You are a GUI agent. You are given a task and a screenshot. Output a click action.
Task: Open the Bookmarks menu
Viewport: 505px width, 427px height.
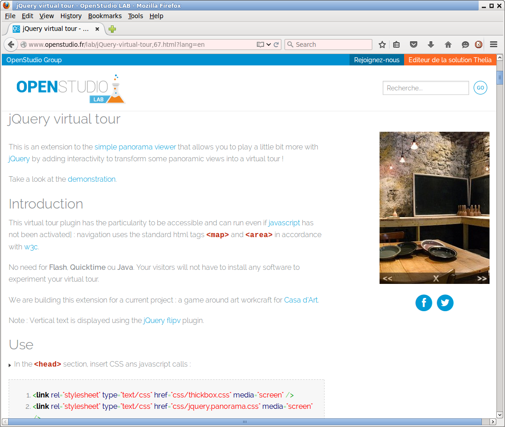[105, 16]
